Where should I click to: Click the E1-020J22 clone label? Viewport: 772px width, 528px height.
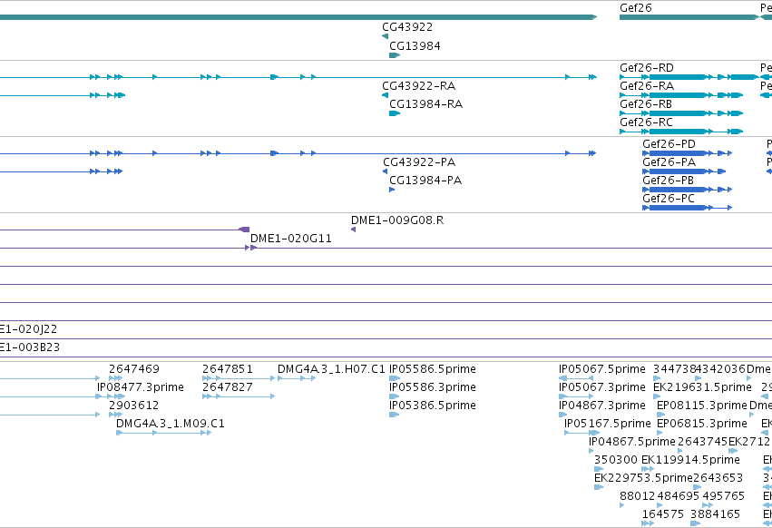(28, 329)
